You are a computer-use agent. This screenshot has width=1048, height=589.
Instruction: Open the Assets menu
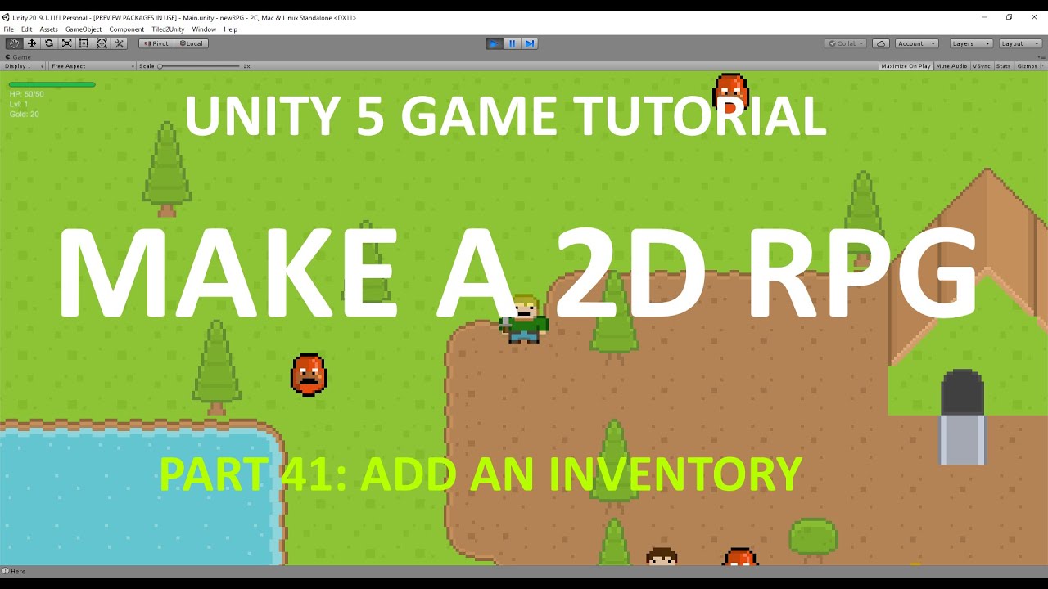point(49,29)
